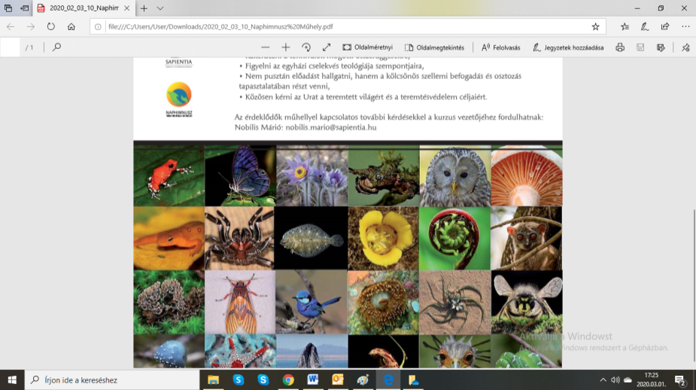Close the Naphimnusz PDF tab

click(126, 8)
